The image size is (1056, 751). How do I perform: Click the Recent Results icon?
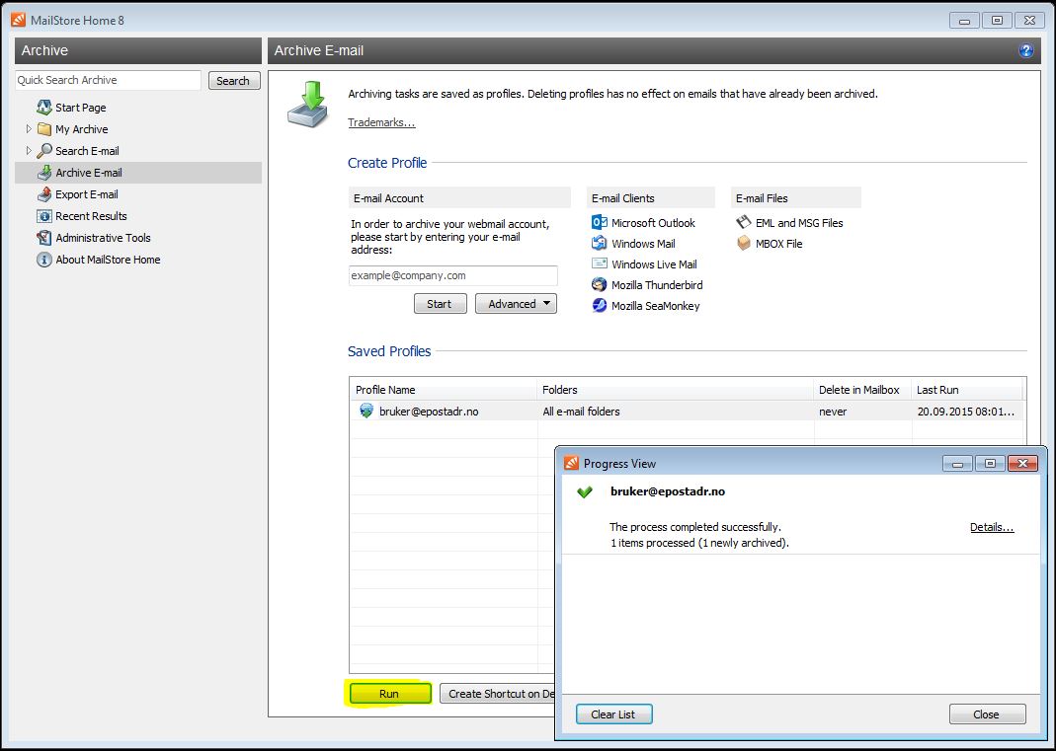click(44, 216)
